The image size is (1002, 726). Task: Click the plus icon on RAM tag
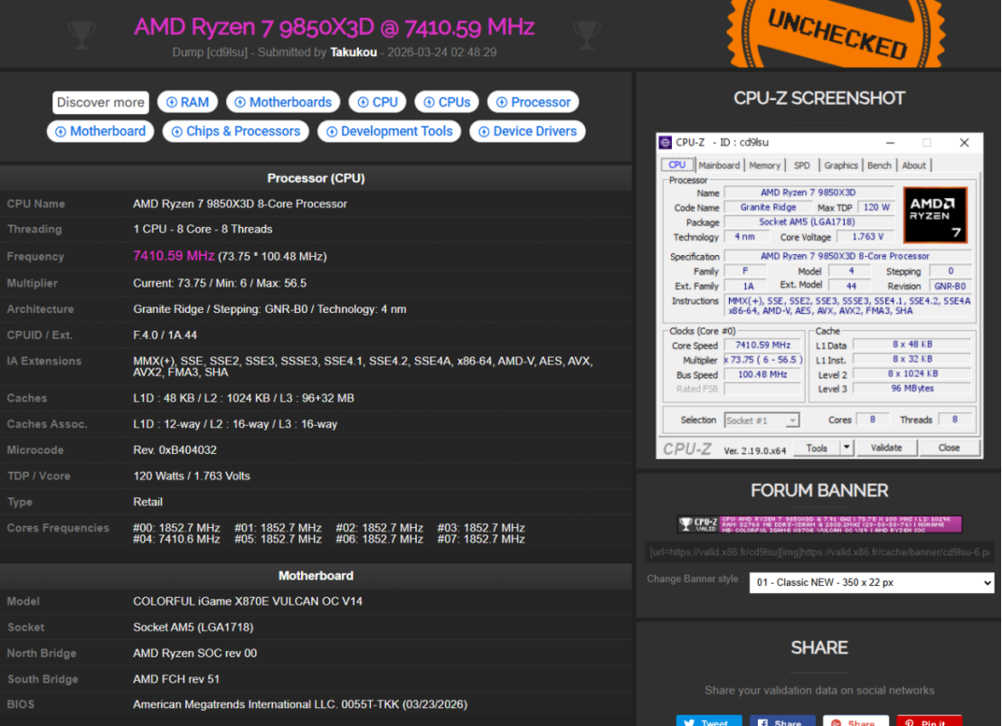pos(171,102)
